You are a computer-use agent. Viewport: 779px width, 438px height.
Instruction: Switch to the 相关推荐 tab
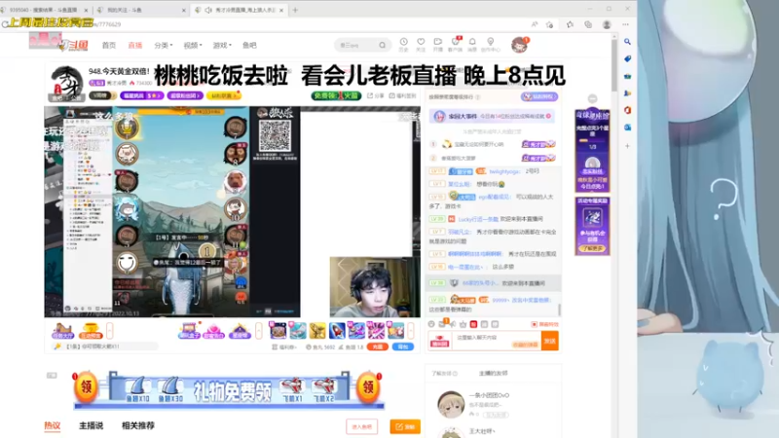pyautogui.click(x=138, y=425)
